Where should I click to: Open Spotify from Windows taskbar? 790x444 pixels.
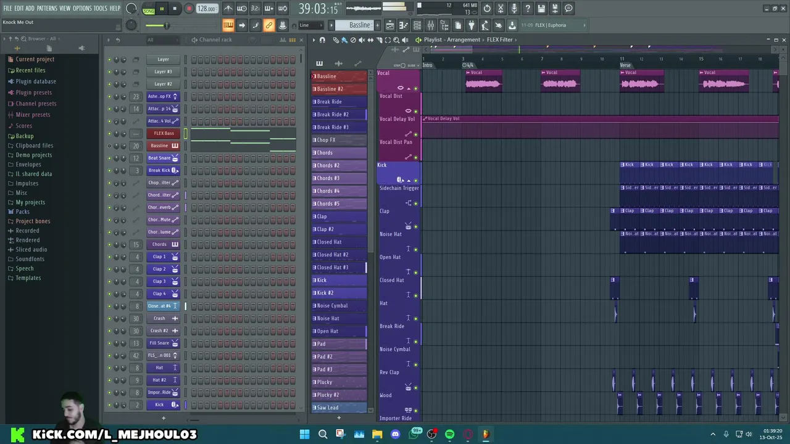(449, 434)
